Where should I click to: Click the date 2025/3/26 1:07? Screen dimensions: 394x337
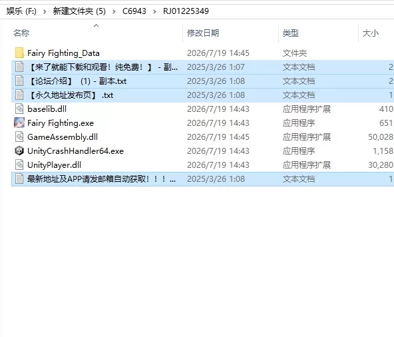(x=216, y=67)
